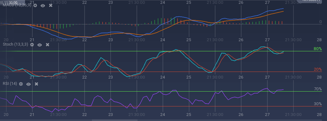Click the Stoch (13,3,3) label

point(16,44)
